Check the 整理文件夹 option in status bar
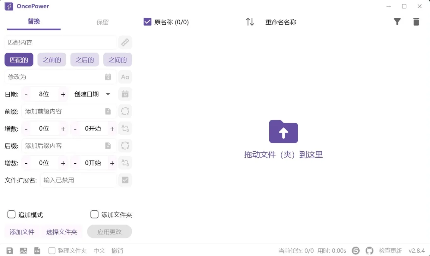Screen dimensions: 430x256 pos(52,250)
